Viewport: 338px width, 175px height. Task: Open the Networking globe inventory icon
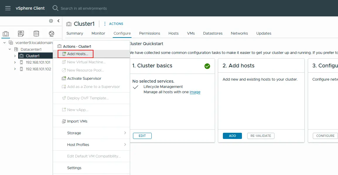click(x=52, y=33)
